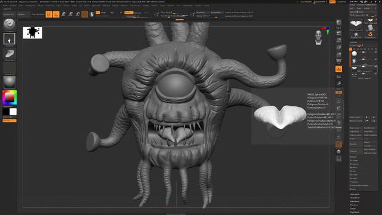Toggle eye visibility on wing-shaped subtool row

coord(376,66)
